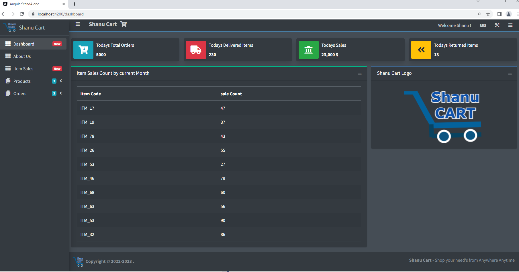The height and width of the screenshot is (272, 519).
Task: Toggle the browser side panel icon
Action: click(x=499, y=14)
